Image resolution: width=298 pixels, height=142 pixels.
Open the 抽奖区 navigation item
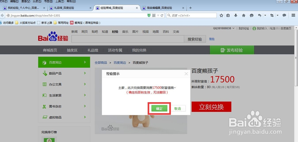[72, 50]
